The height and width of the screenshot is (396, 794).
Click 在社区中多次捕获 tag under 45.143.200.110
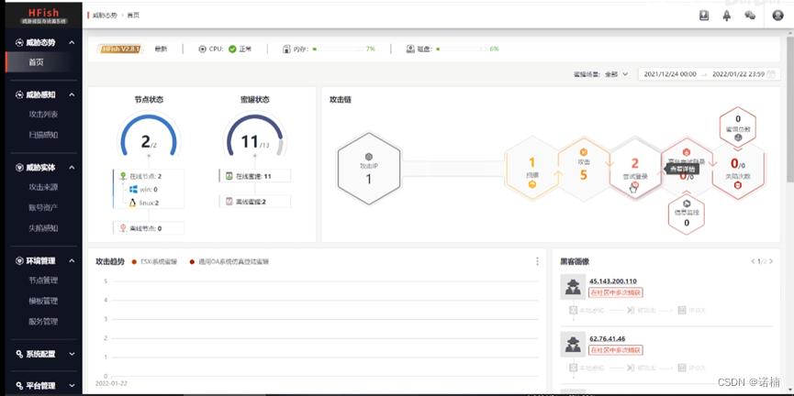pos(616,292)
